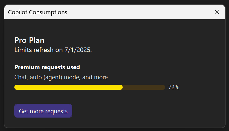Click the word Limits in the refresh line

tap(22, 50)
